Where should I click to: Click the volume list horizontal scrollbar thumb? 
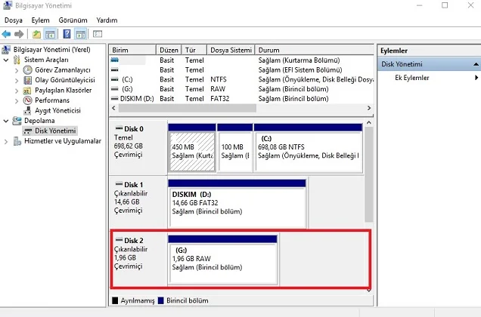pyautogui.click(x=187, y=108)
